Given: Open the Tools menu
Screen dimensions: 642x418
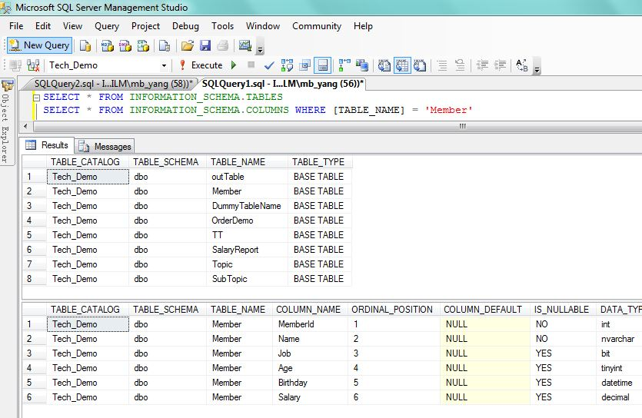Looking at the screenshot, I should [x=222, y=26].
